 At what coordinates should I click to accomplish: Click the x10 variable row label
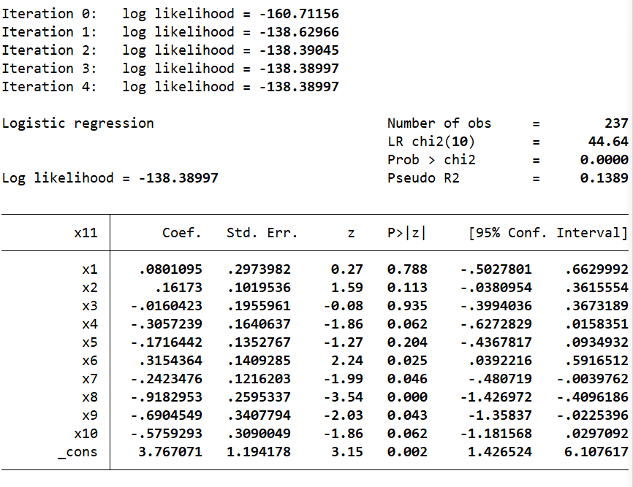(86, 434)
